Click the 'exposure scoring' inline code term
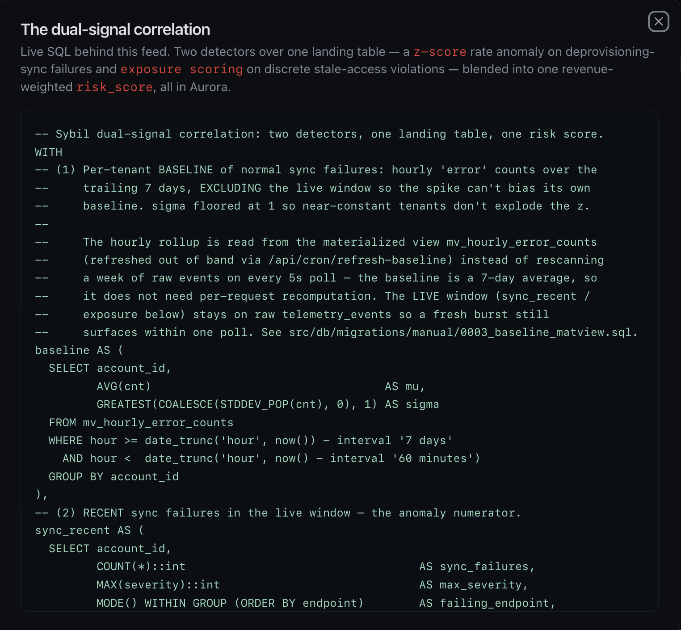The image size is (681, 630). pos(181,69)
